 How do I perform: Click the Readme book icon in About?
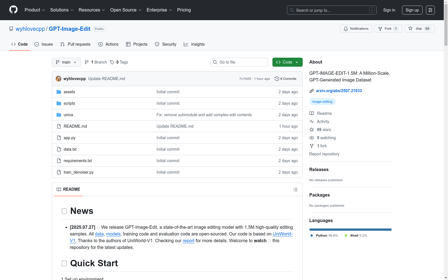312,113
